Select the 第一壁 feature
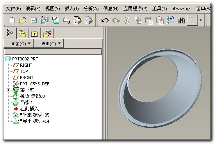 27,90
